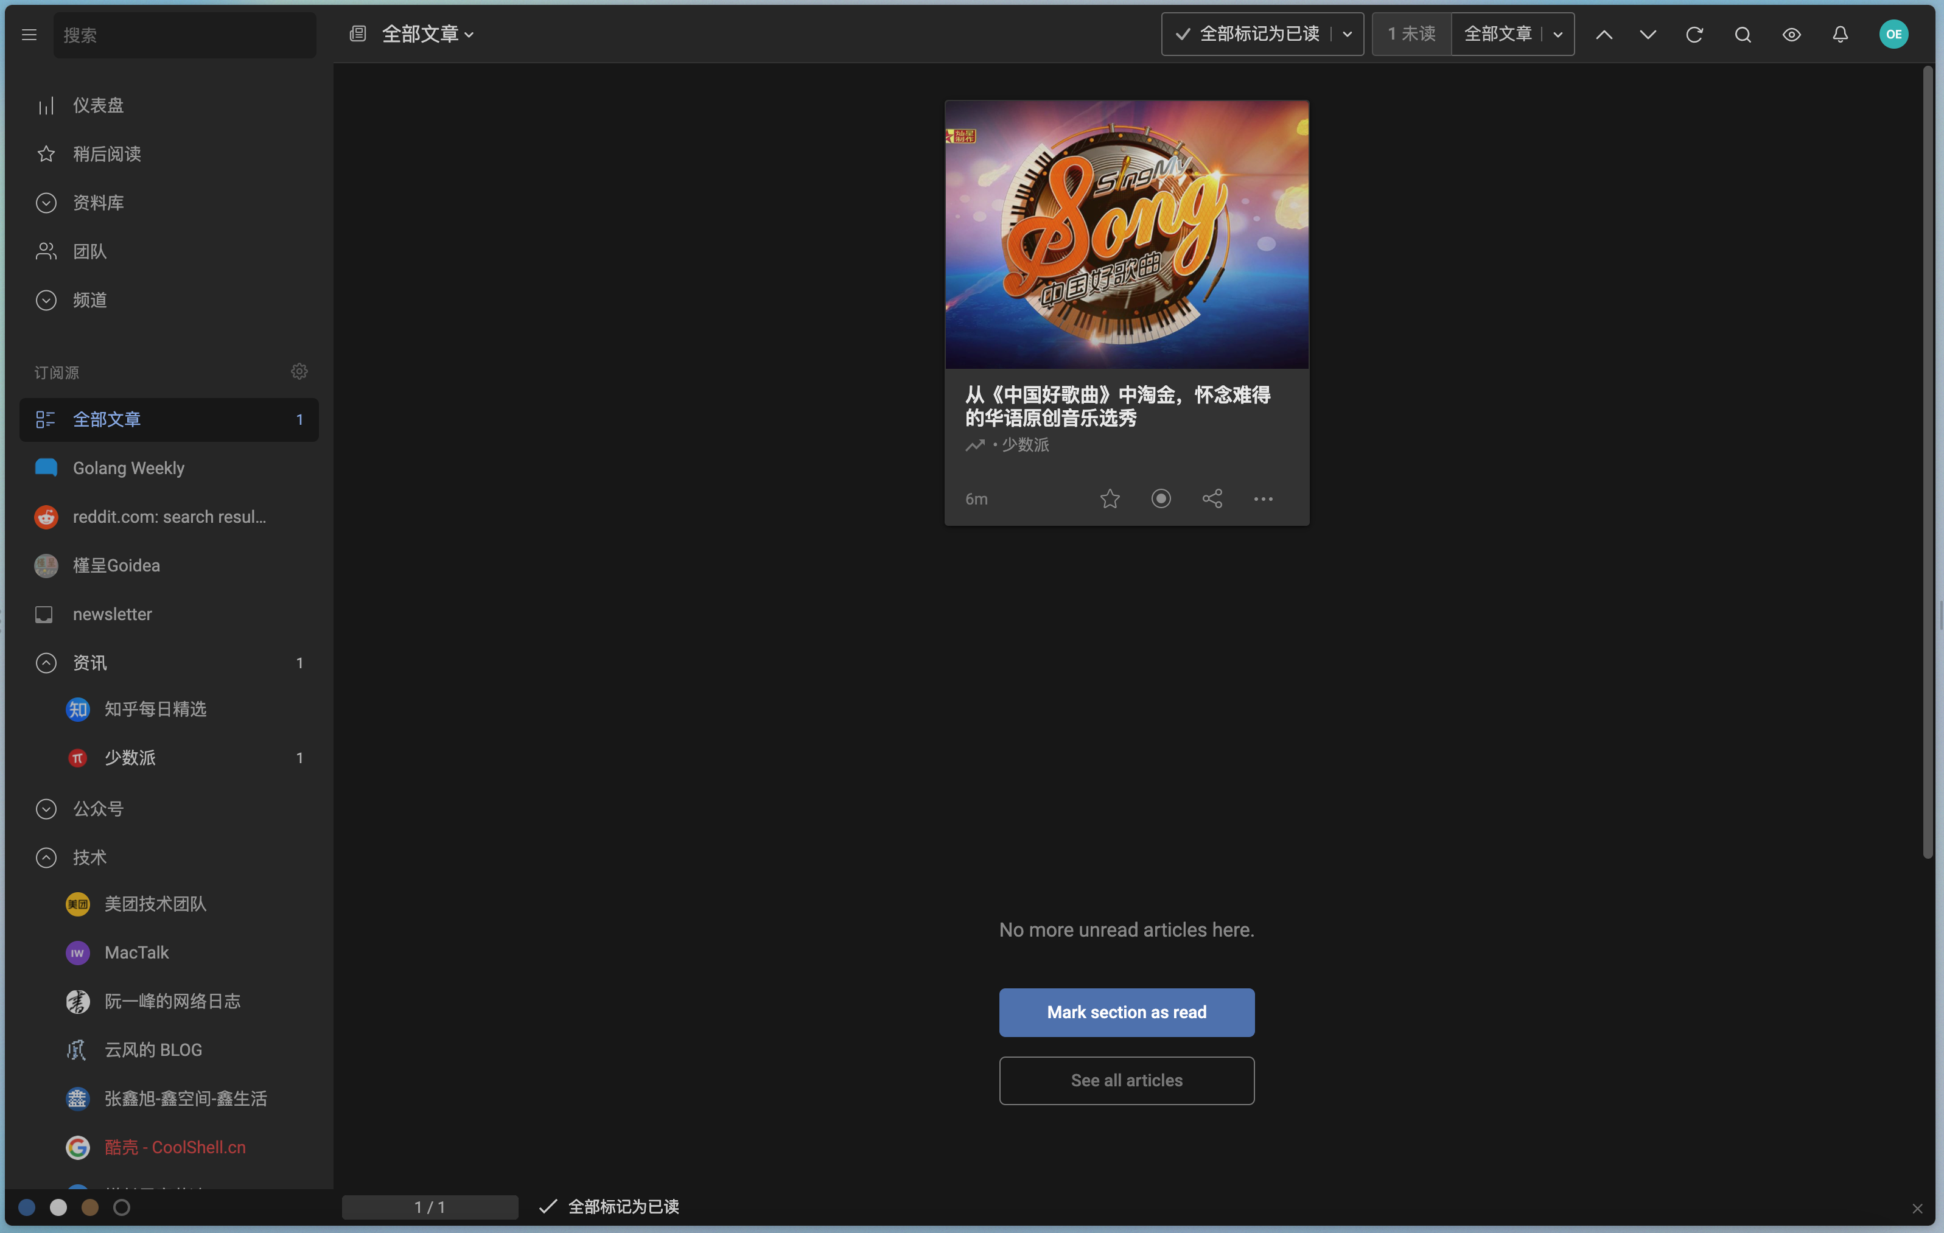
Task: Open 仪表盘 dashboard in sidebar
Action: [x=97, y=105]
